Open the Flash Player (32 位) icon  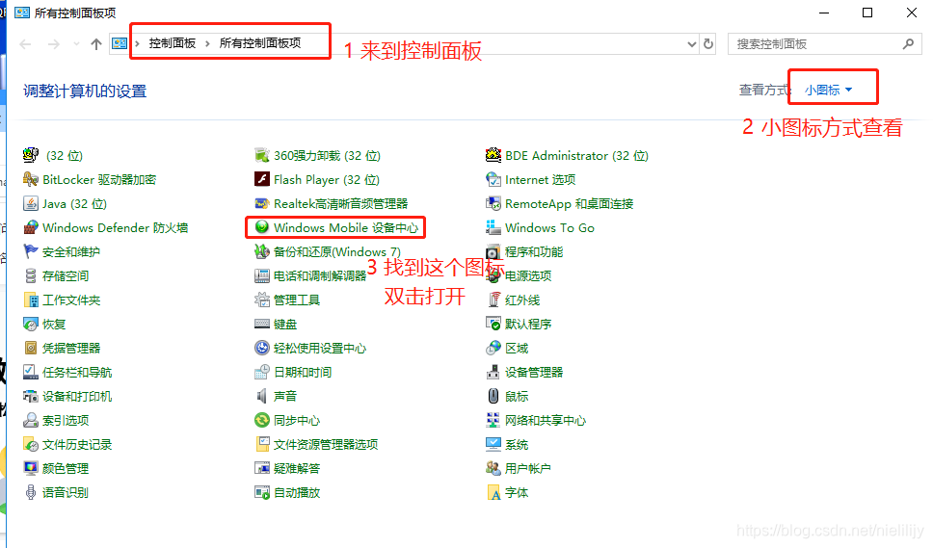coord(262,179)
